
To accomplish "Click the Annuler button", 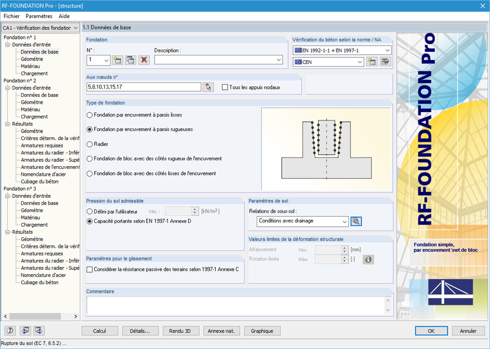I will [x=468, y=331].
